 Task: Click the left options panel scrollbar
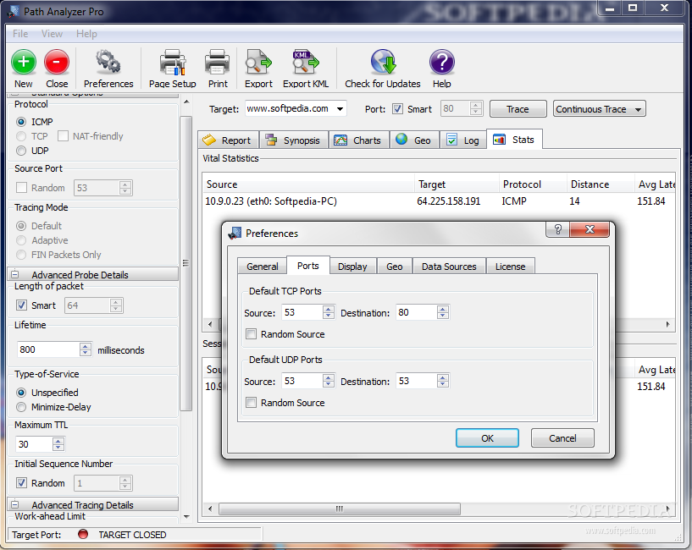186,263
